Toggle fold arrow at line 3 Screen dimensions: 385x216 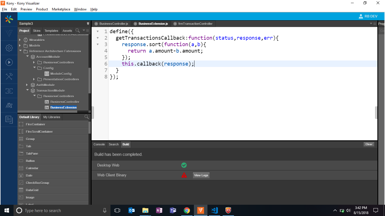coord(98,44)
